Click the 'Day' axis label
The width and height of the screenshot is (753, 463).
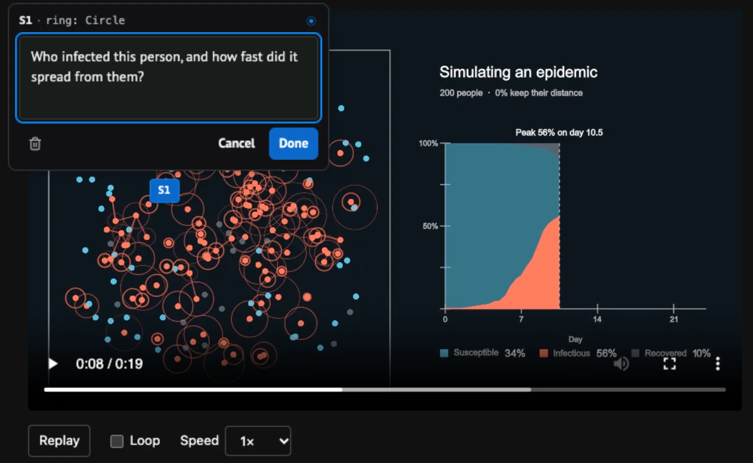pyautogui.click(x=575, y=339)
